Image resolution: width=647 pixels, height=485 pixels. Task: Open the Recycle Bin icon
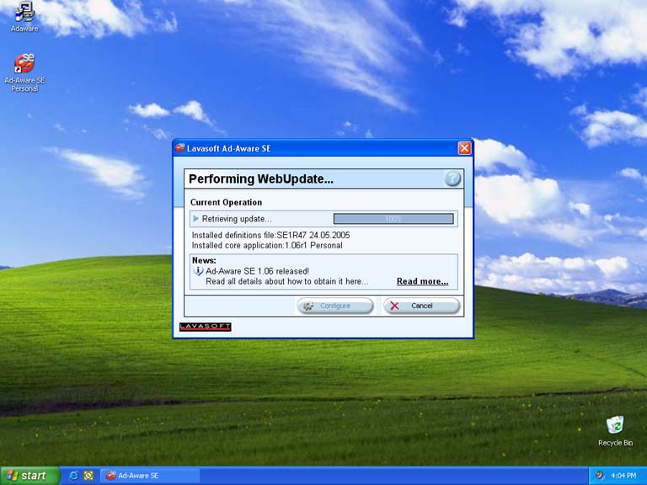tap(615, 426)
